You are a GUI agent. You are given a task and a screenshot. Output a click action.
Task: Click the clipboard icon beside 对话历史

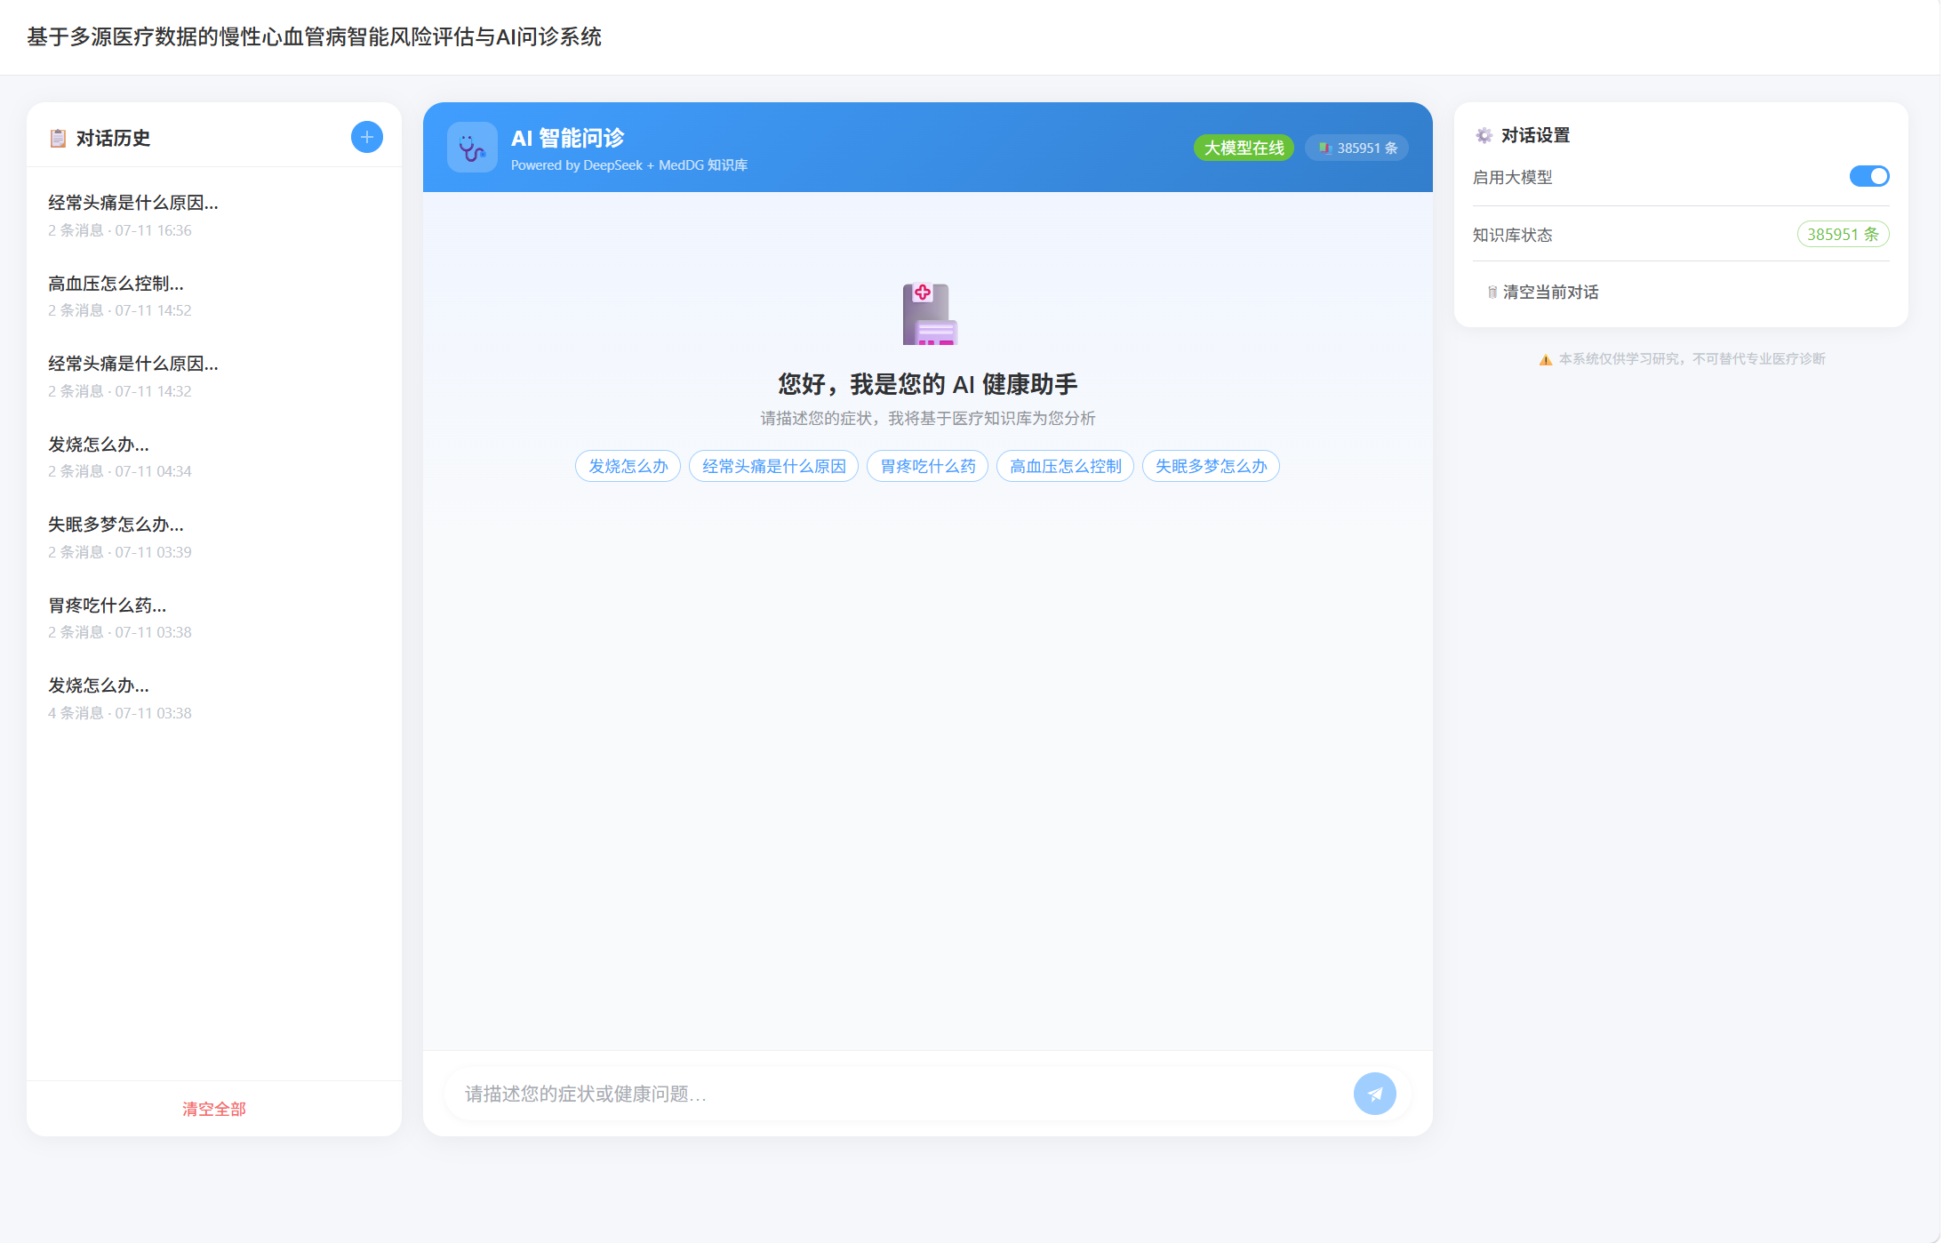coord(58,138)
